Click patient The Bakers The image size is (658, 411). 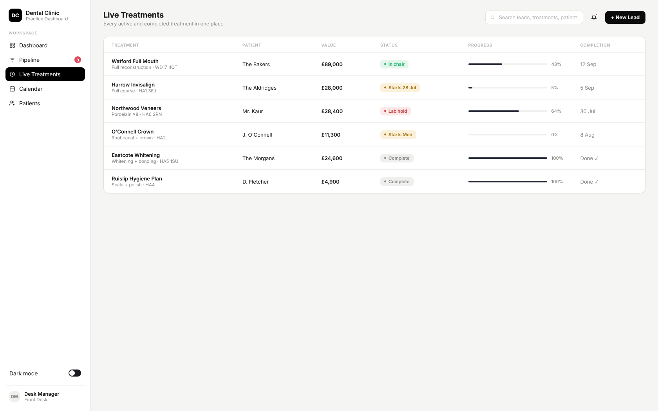(x=256, y=64)
